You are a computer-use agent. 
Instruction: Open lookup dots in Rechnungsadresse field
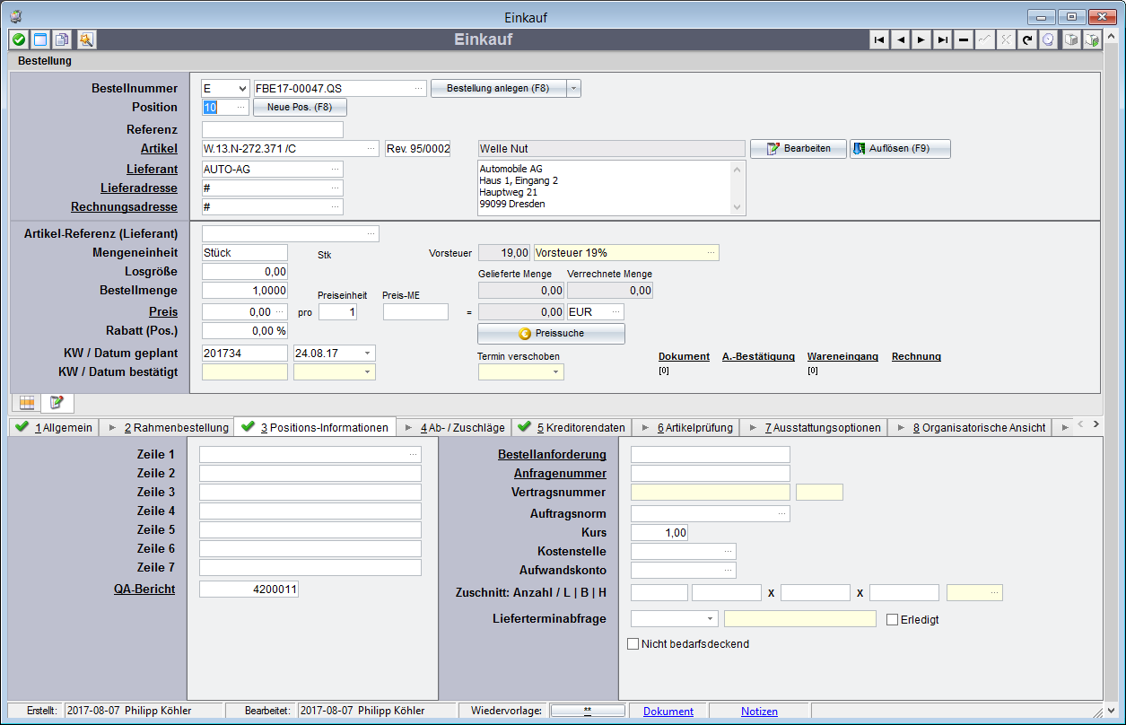point(336,207)
